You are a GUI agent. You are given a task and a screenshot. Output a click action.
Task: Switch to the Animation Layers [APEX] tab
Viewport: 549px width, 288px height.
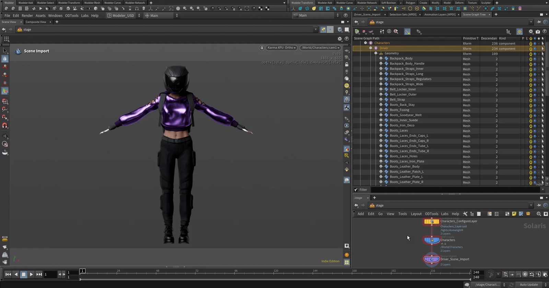(440, 14)
